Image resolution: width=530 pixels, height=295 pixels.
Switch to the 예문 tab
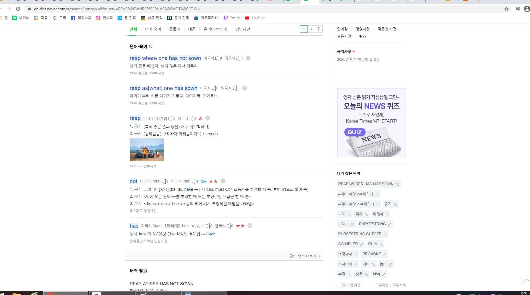192,29
